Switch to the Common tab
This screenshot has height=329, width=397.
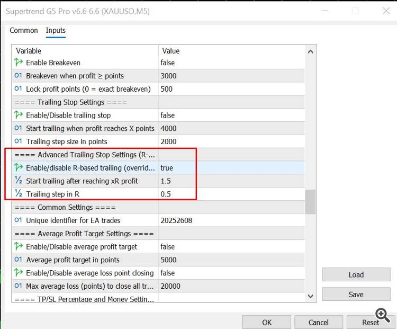[x=24, y=30]
